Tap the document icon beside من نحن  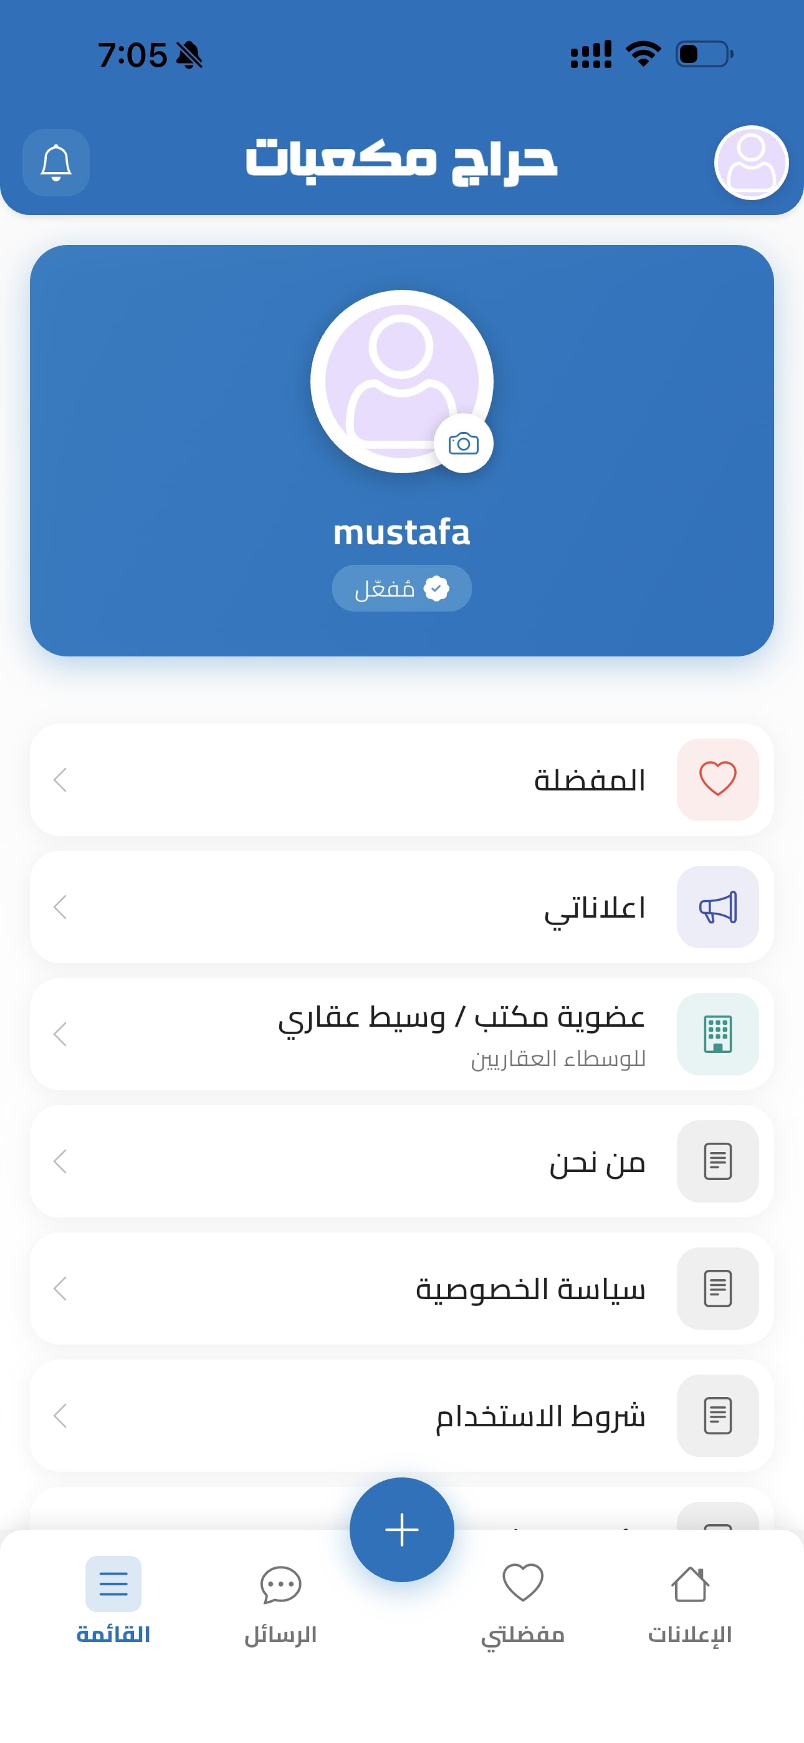click(x=717, y=1161)
